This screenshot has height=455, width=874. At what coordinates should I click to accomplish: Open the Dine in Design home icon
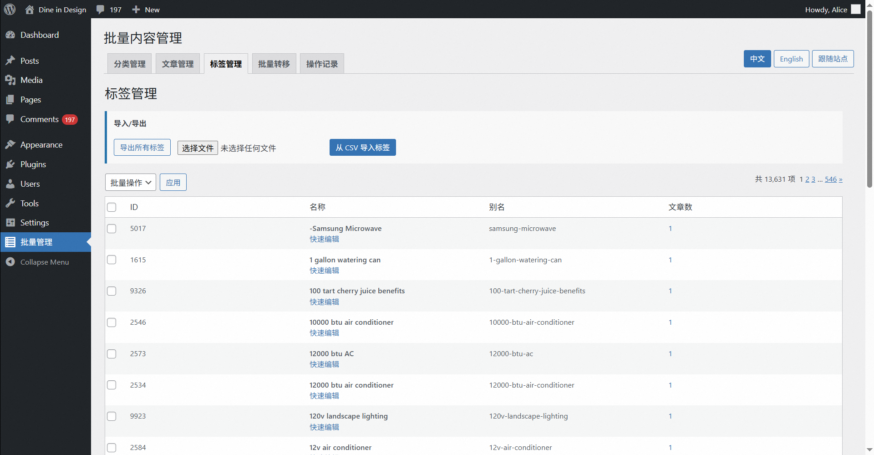pos(30,10)
